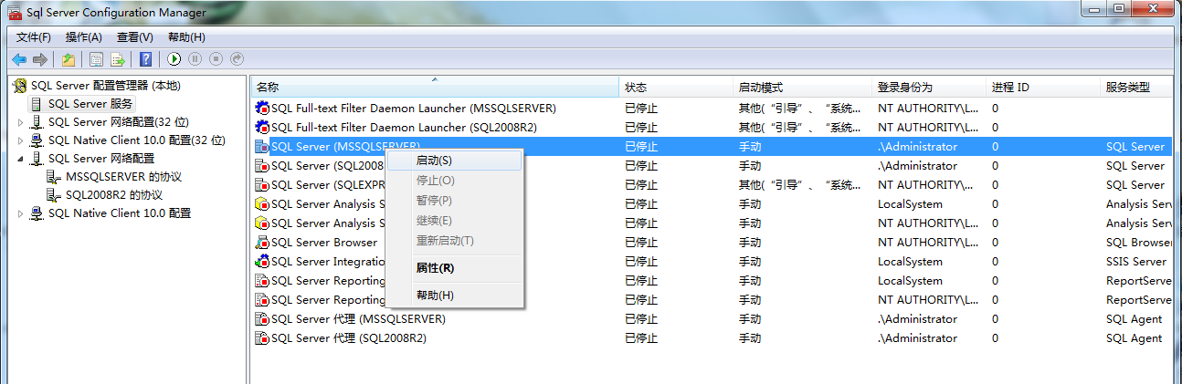The image size is (1182, 384).
Task: Click .\Administrator login of SQL Server (MSSQLSERVER) row
Action: (x=918, y=147)
